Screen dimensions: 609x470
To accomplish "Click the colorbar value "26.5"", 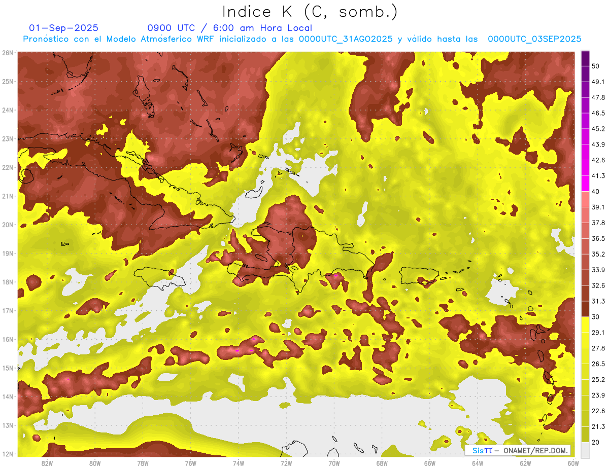I will [598, 364].
